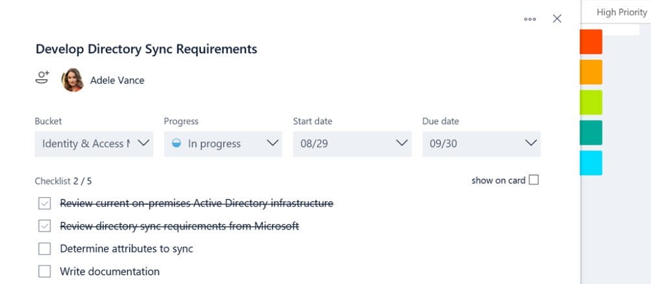Screen dimensions: 651x284
Task: Check the Write documentation box
Action: tap(44, 272)
